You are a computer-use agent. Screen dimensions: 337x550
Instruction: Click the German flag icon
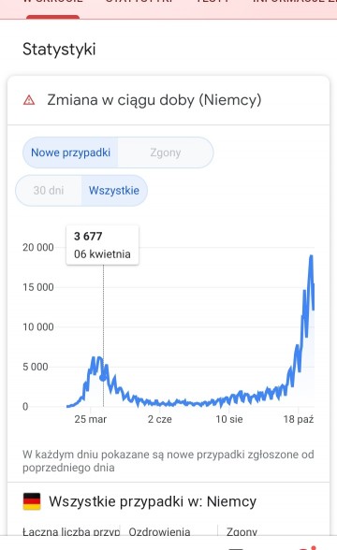click(x=32, y=501)
